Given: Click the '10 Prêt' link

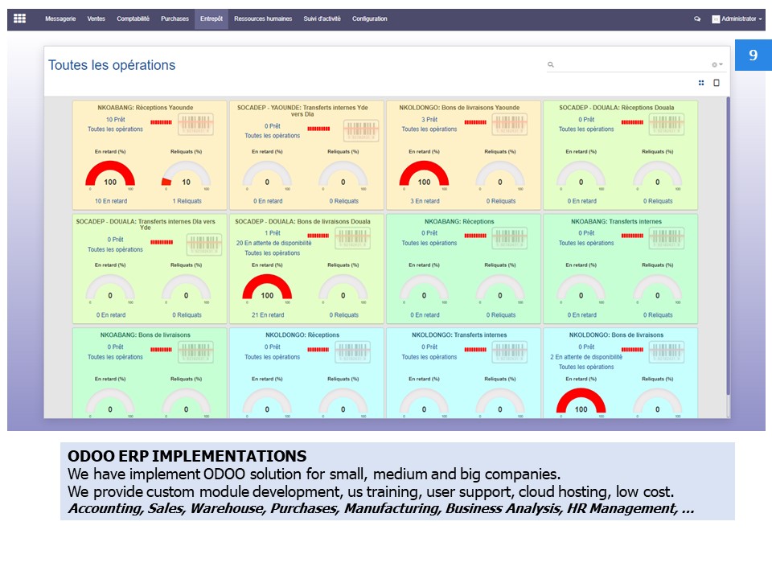Looking at the screenshot, I should point(115,120).
